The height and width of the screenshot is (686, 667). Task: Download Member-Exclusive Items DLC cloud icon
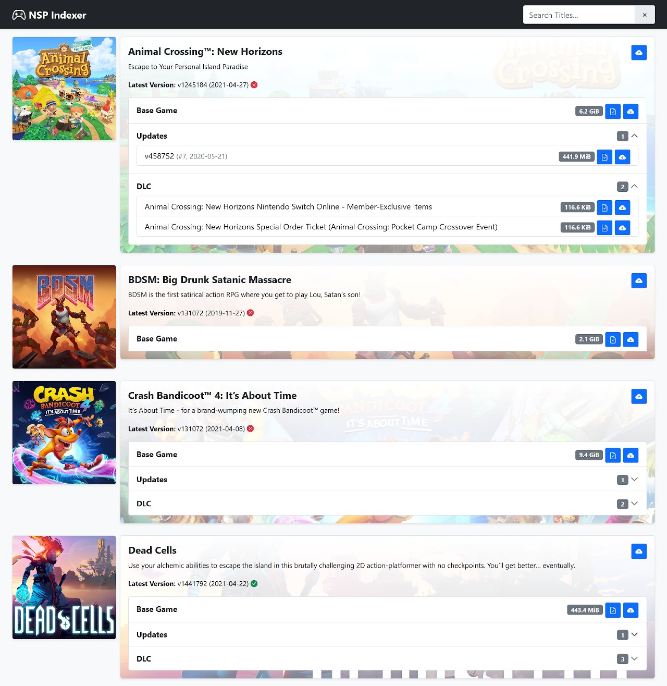point(622,207)
